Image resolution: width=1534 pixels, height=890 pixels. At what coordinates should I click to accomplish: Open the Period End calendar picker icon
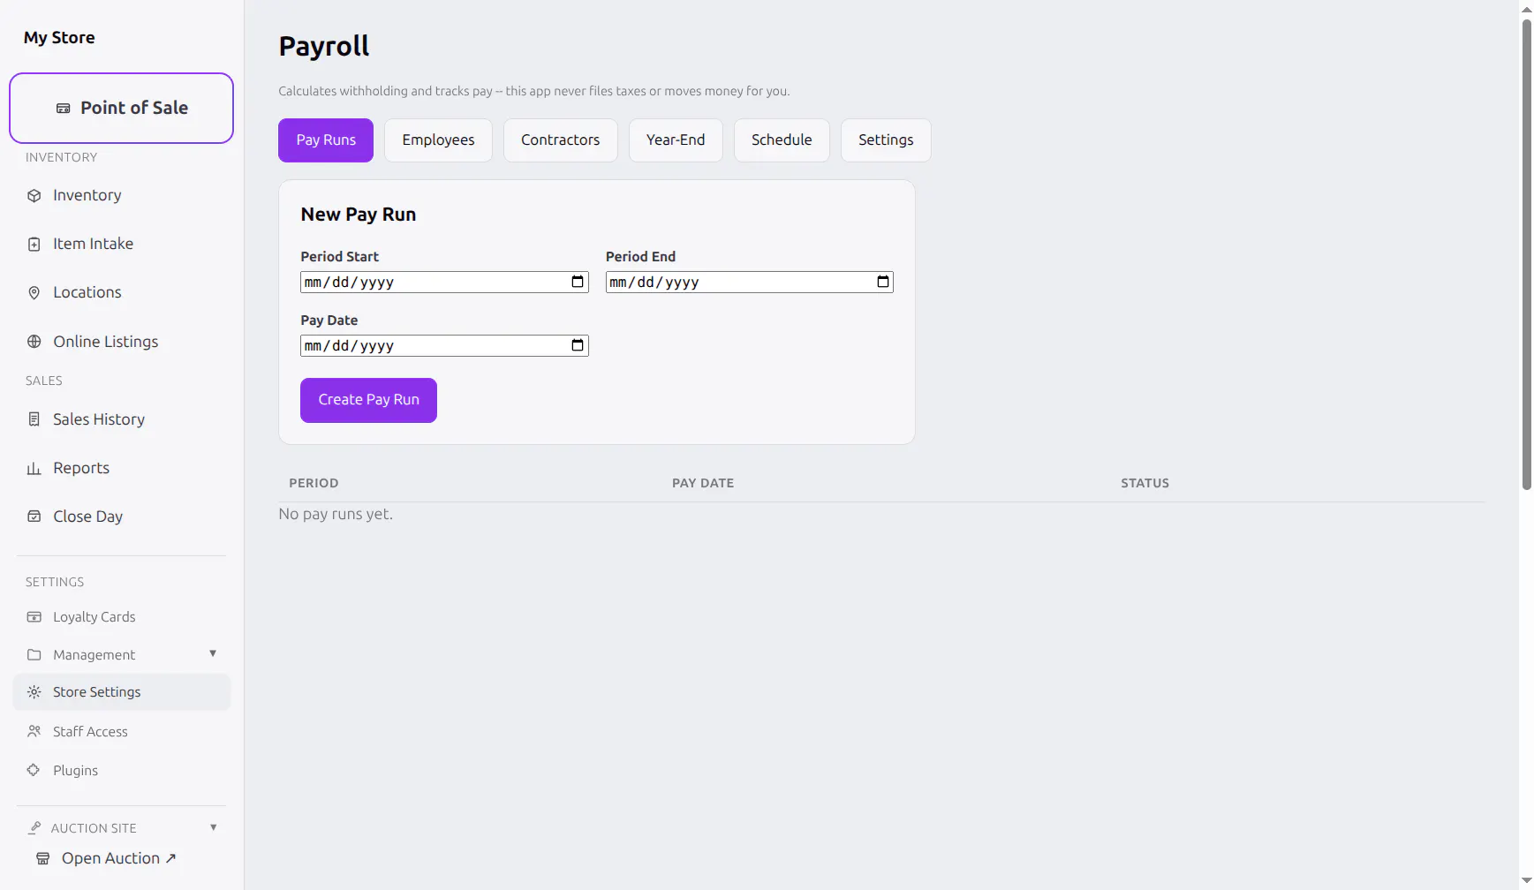882,282
